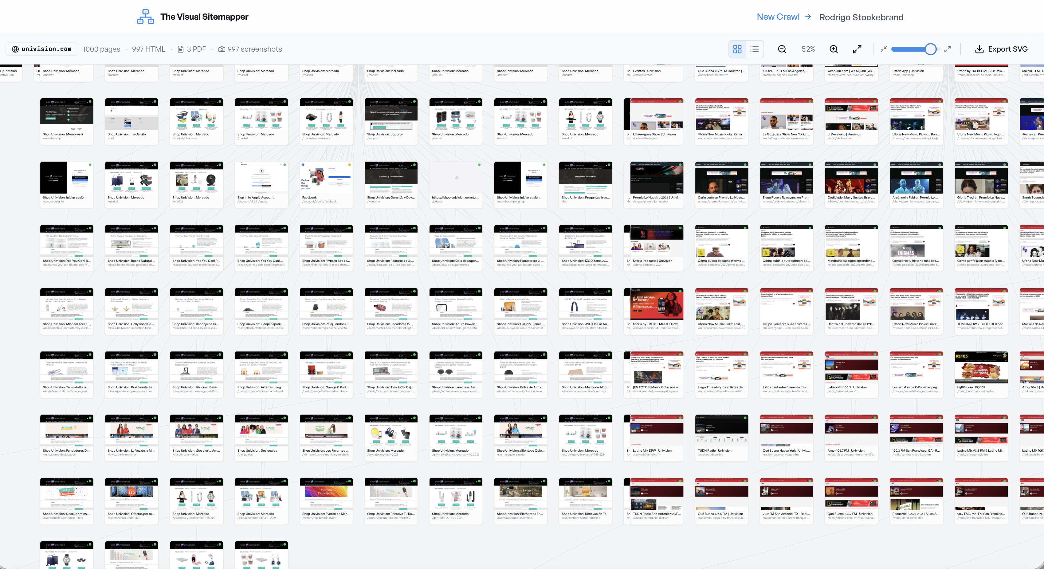Open Shop Univision: Fundadores D... card
Screen dimensions: 1044x569
[x=67, y=438]
